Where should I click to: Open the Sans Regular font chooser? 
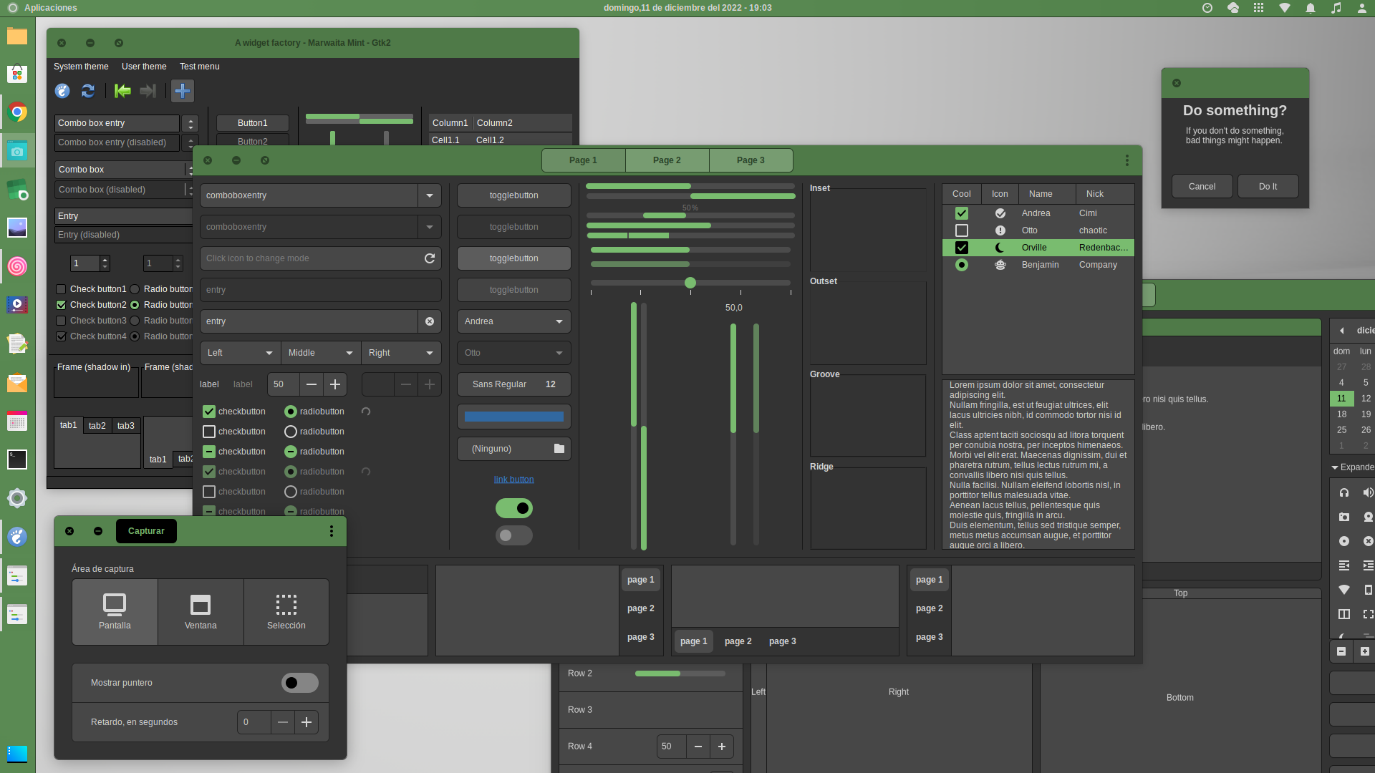[x=513, y=384]
